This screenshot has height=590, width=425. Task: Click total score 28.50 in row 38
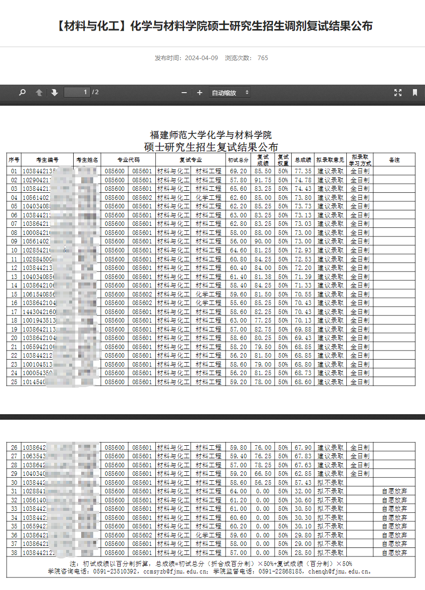tap(303, 553)
